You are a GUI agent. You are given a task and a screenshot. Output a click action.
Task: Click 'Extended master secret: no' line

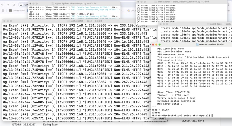(176, 101)
